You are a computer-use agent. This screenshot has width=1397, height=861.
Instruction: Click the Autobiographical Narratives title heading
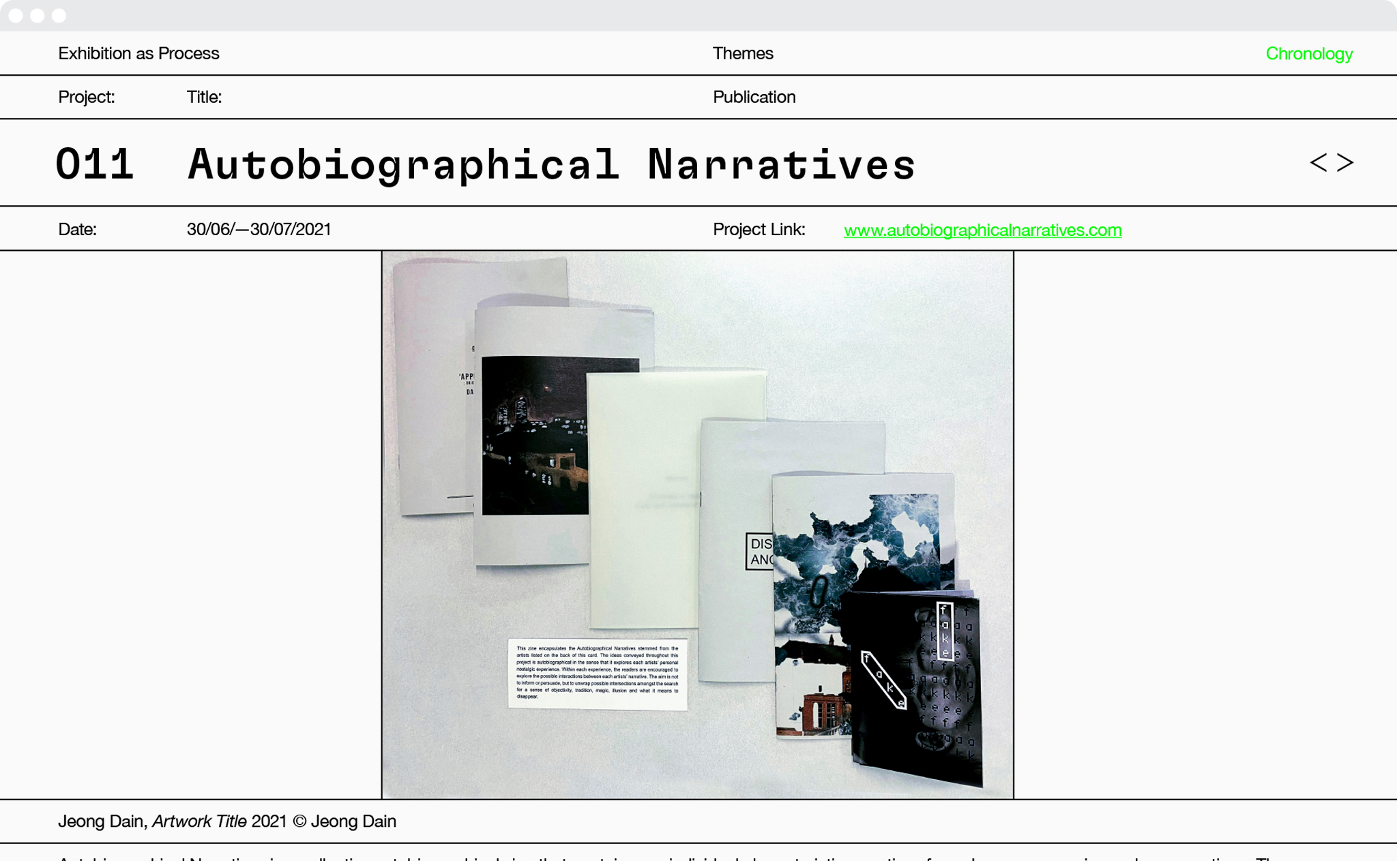tap(551, 164)
